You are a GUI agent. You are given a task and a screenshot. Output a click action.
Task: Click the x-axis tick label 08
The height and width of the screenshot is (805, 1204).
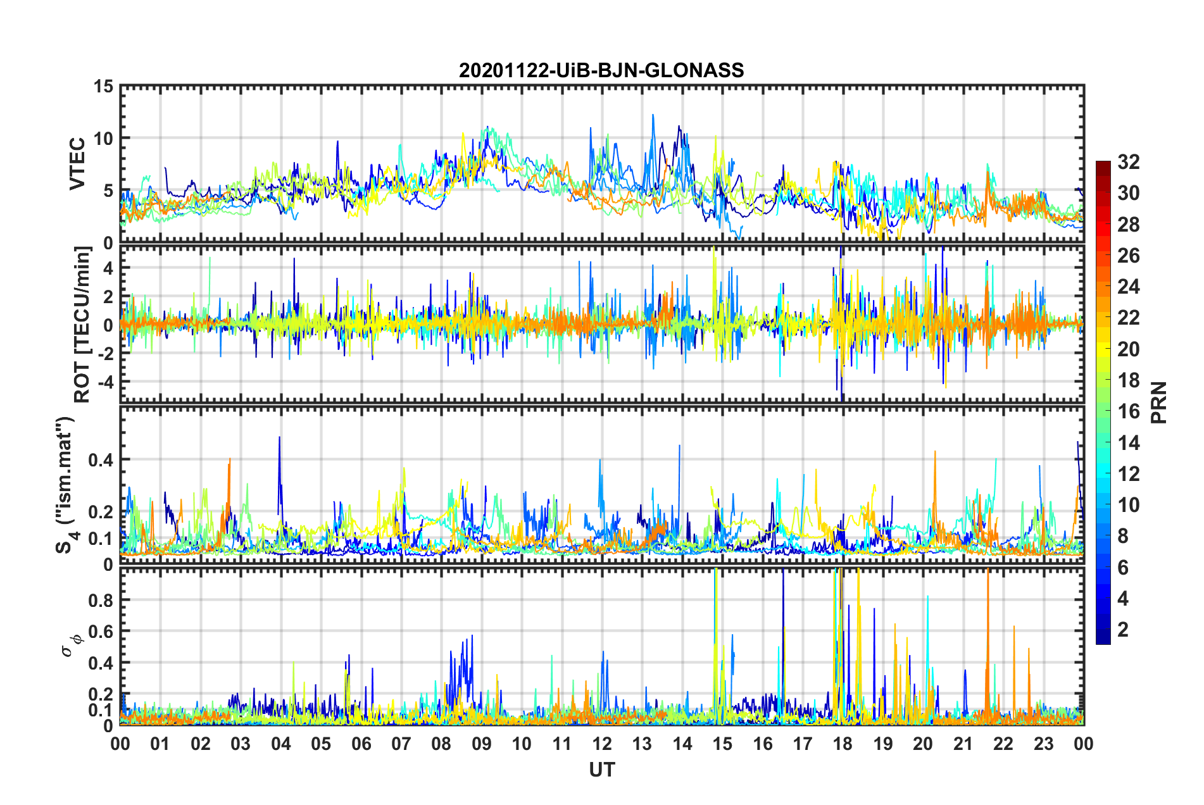(x=441, y=744)
